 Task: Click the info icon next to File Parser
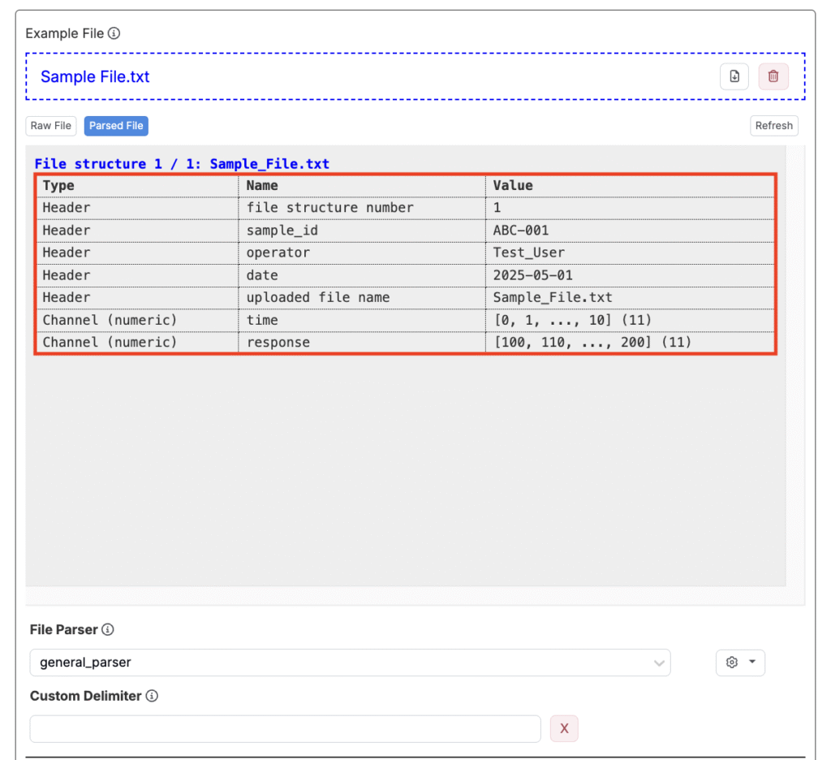[x=108, y=630]
